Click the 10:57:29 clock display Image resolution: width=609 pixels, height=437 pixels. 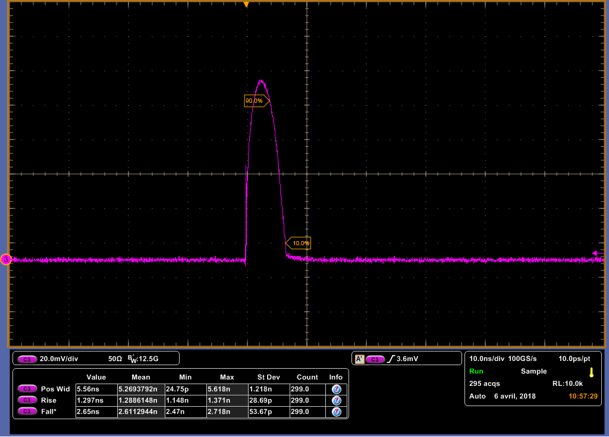(583, 395)
